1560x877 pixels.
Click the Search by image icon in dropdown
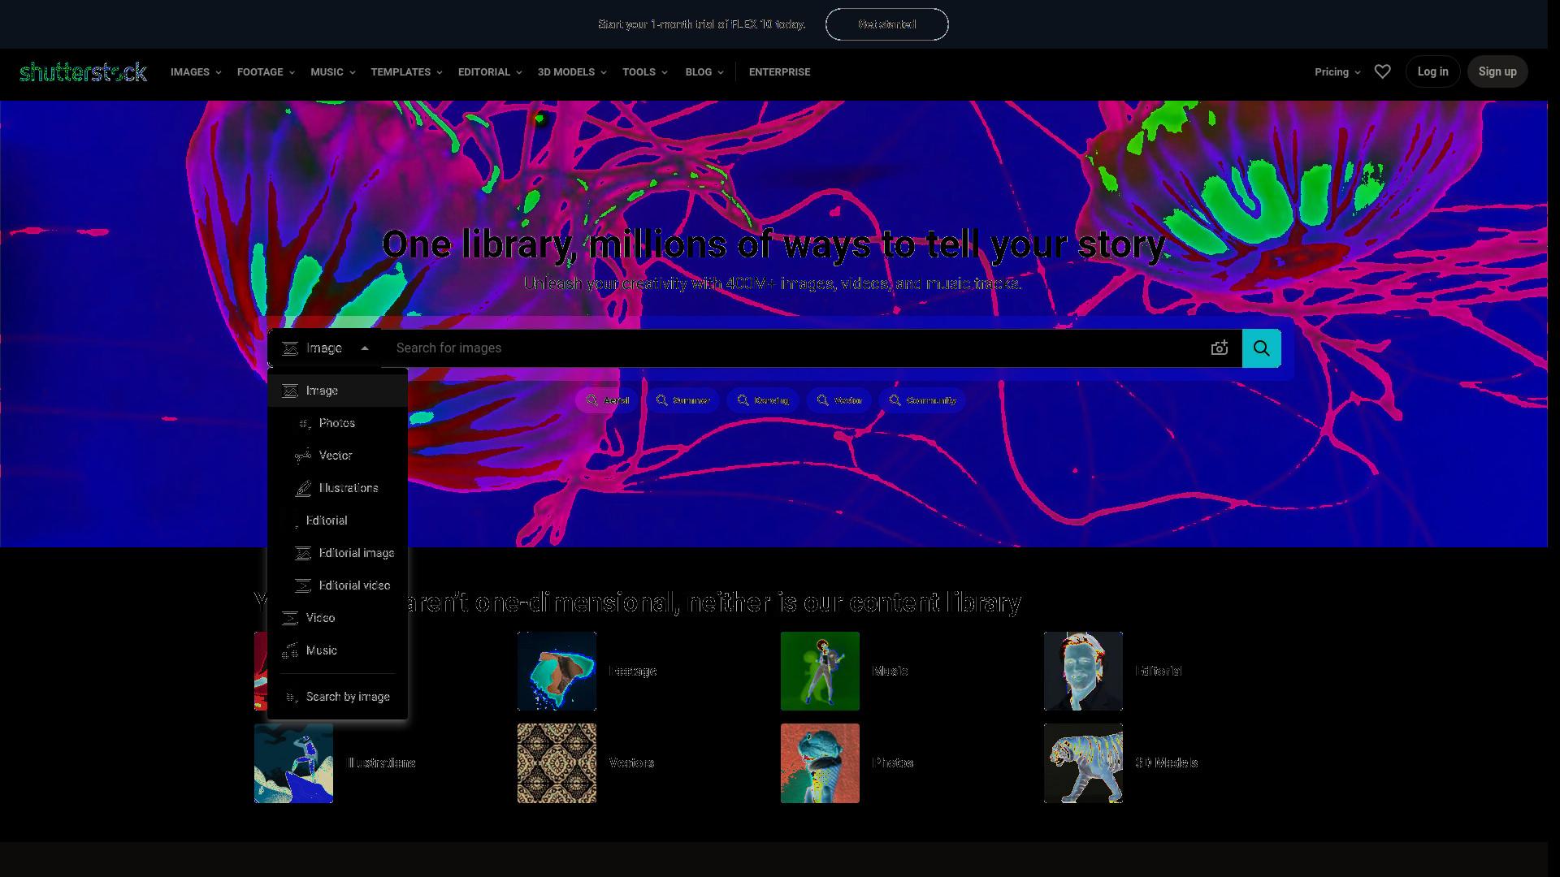(x=291, y=697)
